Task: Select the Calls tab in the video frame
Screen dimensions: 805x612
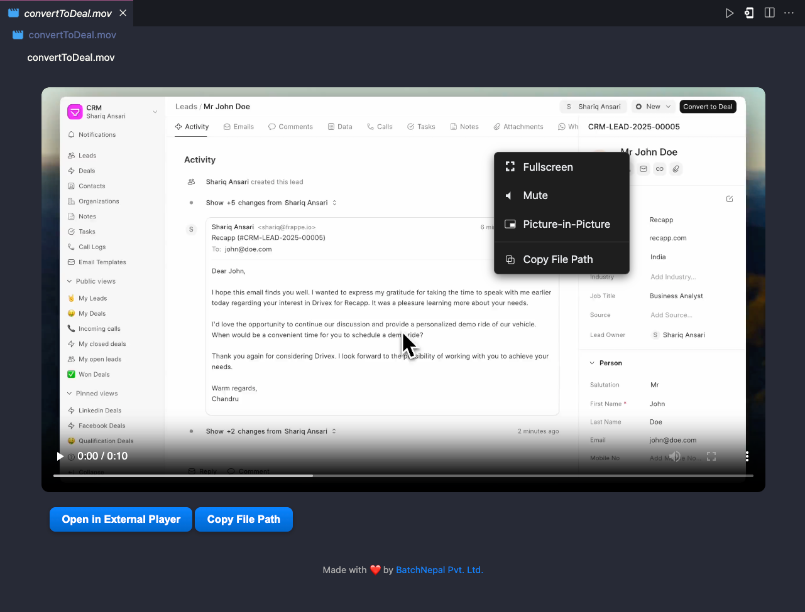Action: pos(380,127)
